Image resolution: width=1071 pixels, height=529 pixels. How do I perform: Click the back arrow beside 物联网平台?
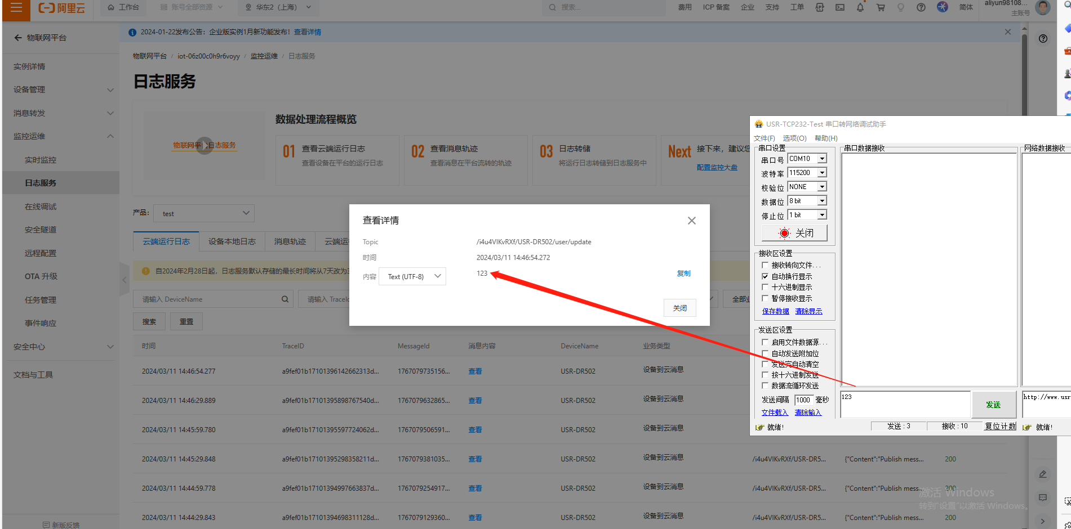tap(18, 38)
